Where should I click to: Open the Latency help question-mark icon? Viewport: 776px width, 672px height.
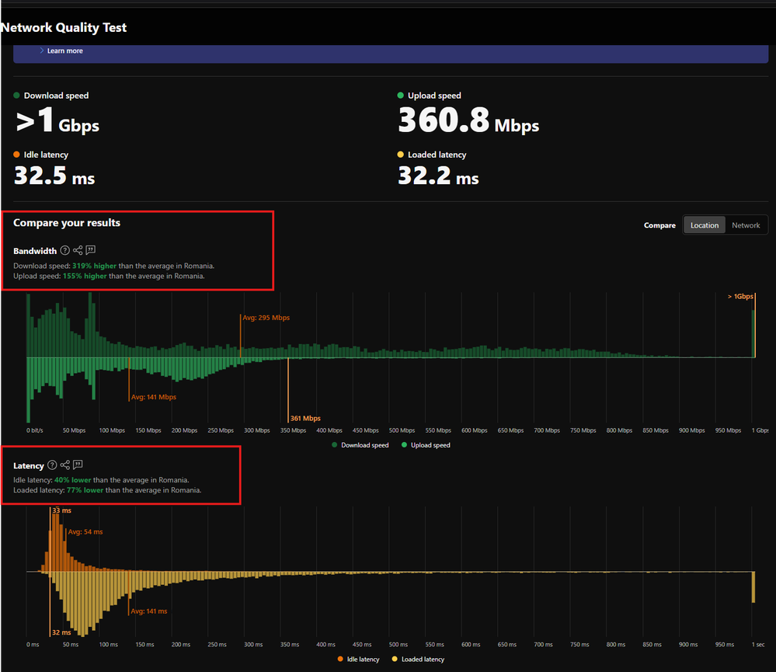[52, 465]
